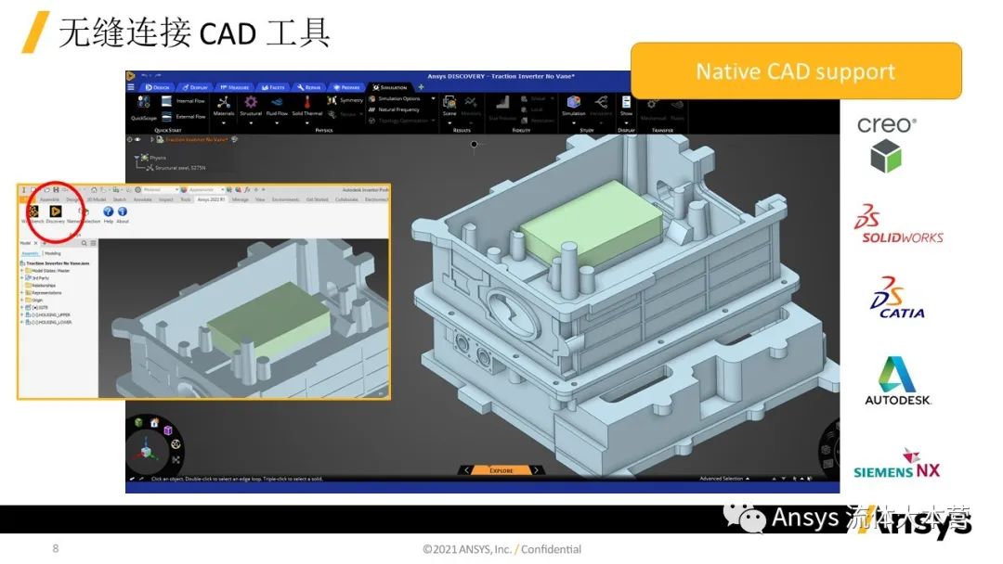Click the Help icon in the Inventor ribbon
This screenshot has height=564, width=1003.
tap(108, 212)
